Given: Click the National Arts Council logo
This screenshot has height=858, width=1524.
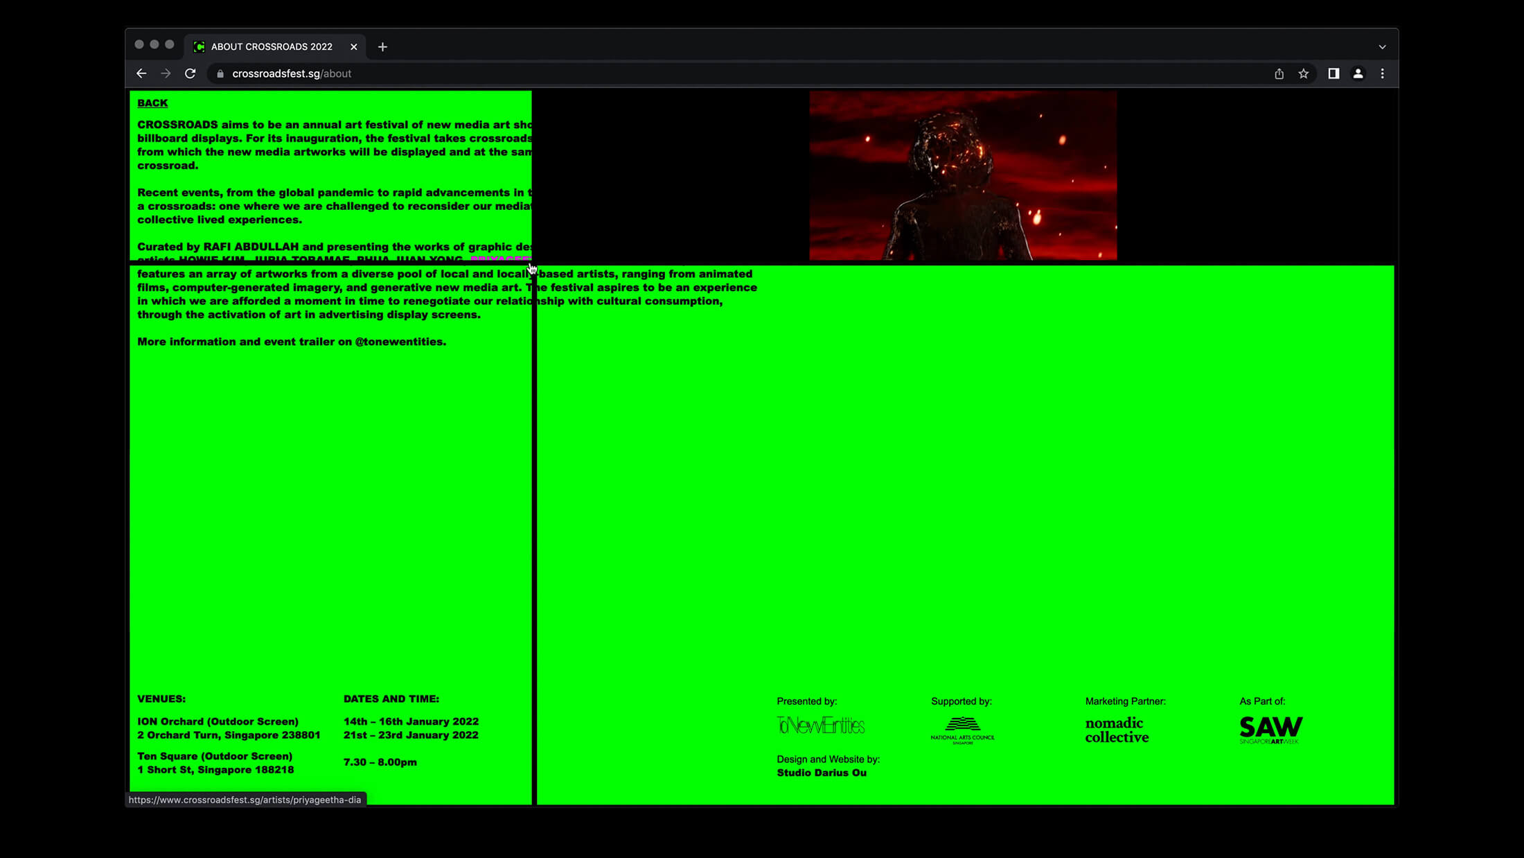Looking at the screenshot, I should coord(962,730).
